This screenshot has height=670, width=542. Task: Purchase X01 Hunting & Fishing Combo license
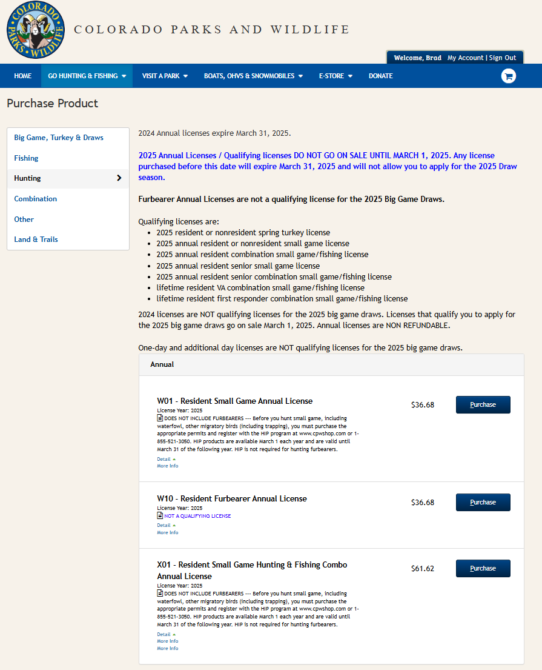click(x=483, y=568)
